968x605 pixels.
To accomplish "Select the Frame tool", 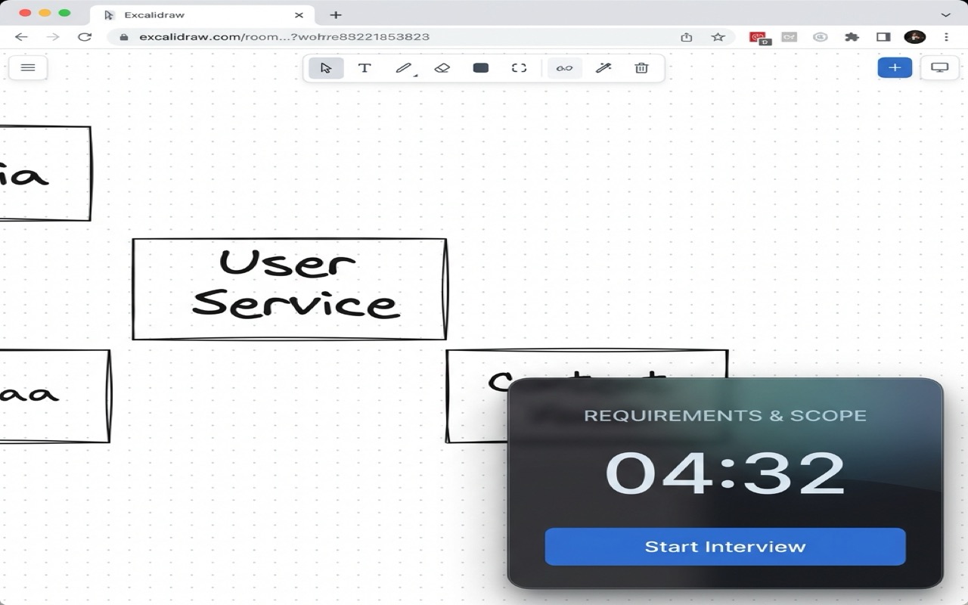I will coord(519,67).
